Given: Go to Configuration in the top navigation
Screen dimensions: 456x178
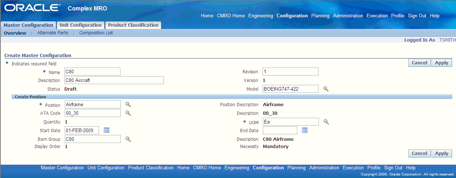Looking at the screenshot, I should tap(292, 16).
